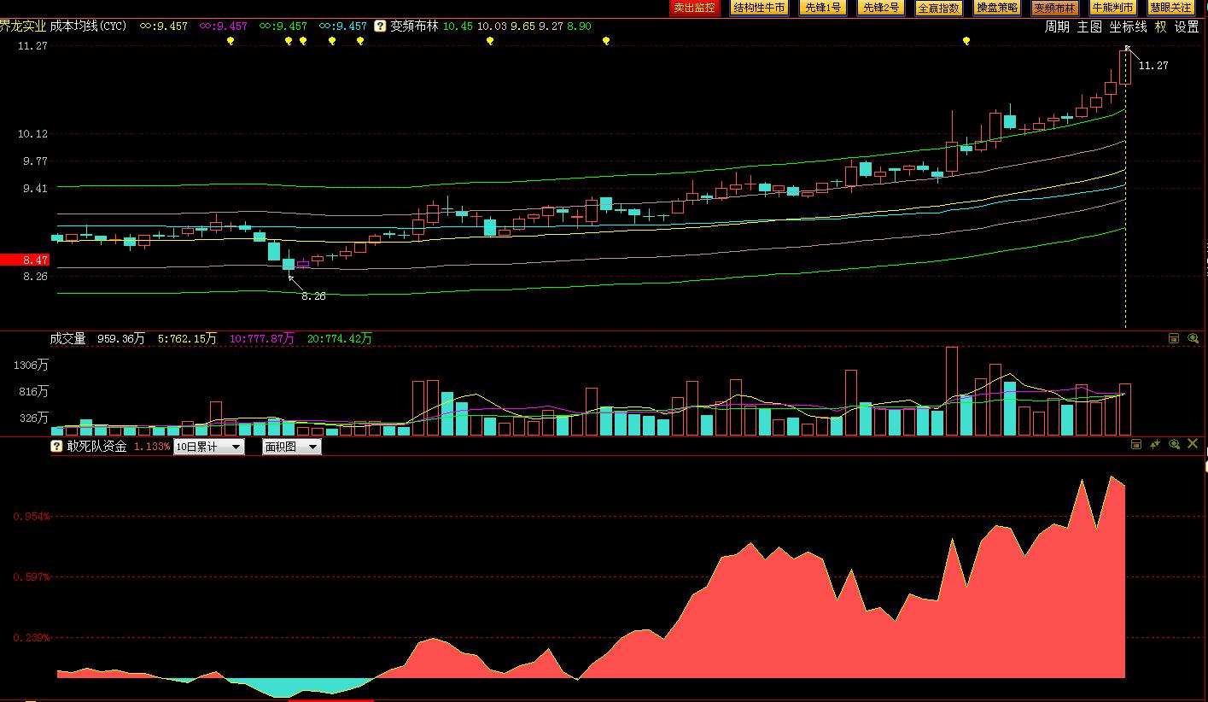Click the first yellow lightbulb marker on chart
The height and width of the screenshot is (702, 1208).
click(230, 40)
